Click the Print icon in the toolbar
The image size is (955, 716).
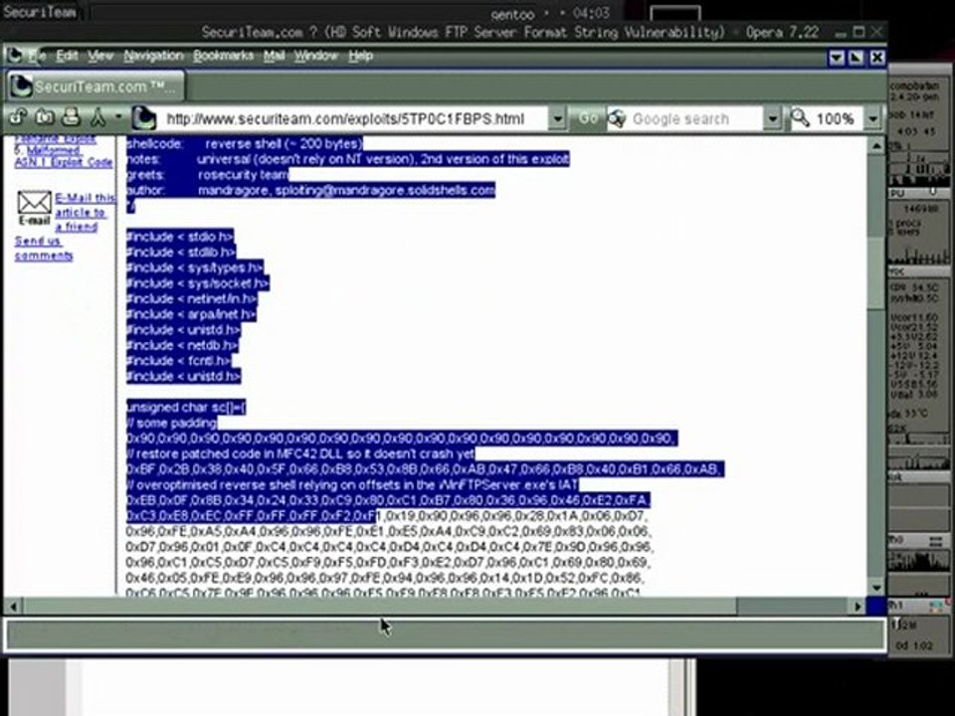click(72, 117)
